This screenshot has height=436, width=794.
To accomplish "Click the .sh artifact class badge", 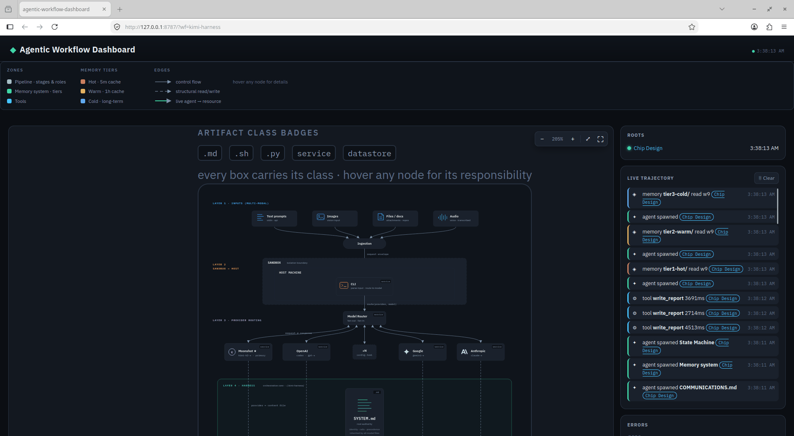I will click(x=242, y=153).
